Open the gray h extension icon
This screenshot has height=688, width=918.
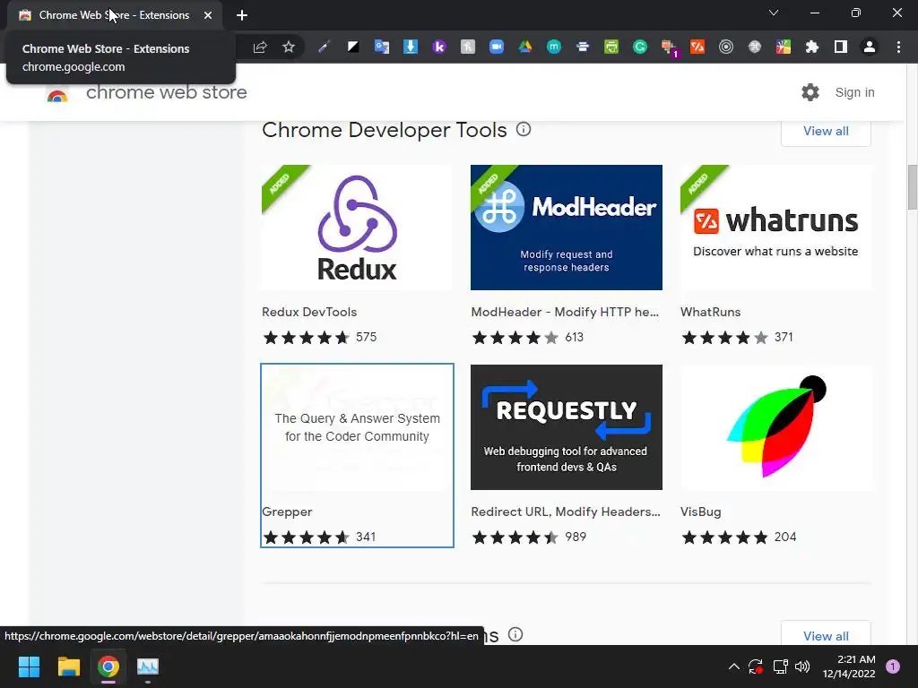point(468,47)
